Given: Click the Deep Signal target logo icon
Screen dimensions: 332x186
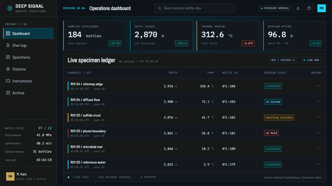Looking at the screenshot, I should 10,8.
